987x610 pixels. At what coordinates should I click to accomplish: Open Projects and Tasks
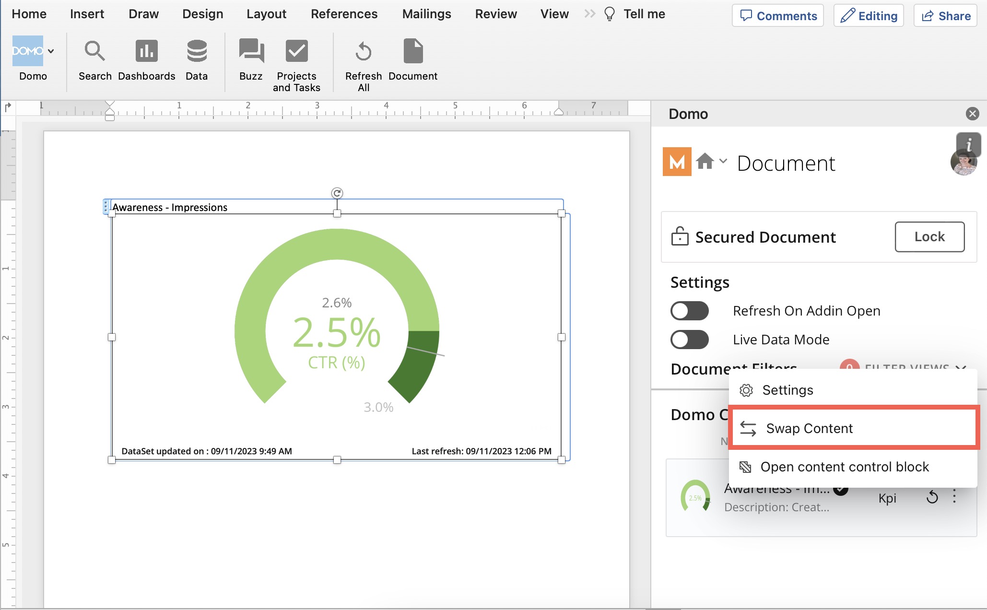point(296,58)
